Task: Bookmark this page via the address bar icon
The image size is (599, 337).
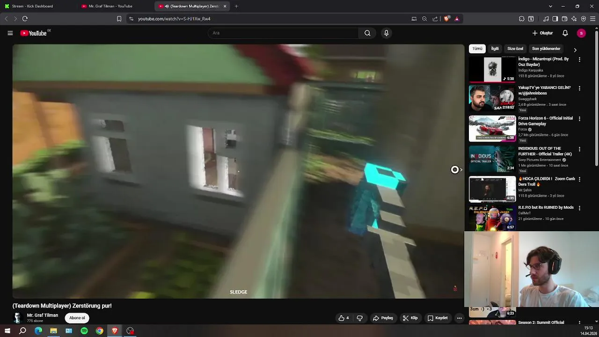Action: [x=119, y=19]
